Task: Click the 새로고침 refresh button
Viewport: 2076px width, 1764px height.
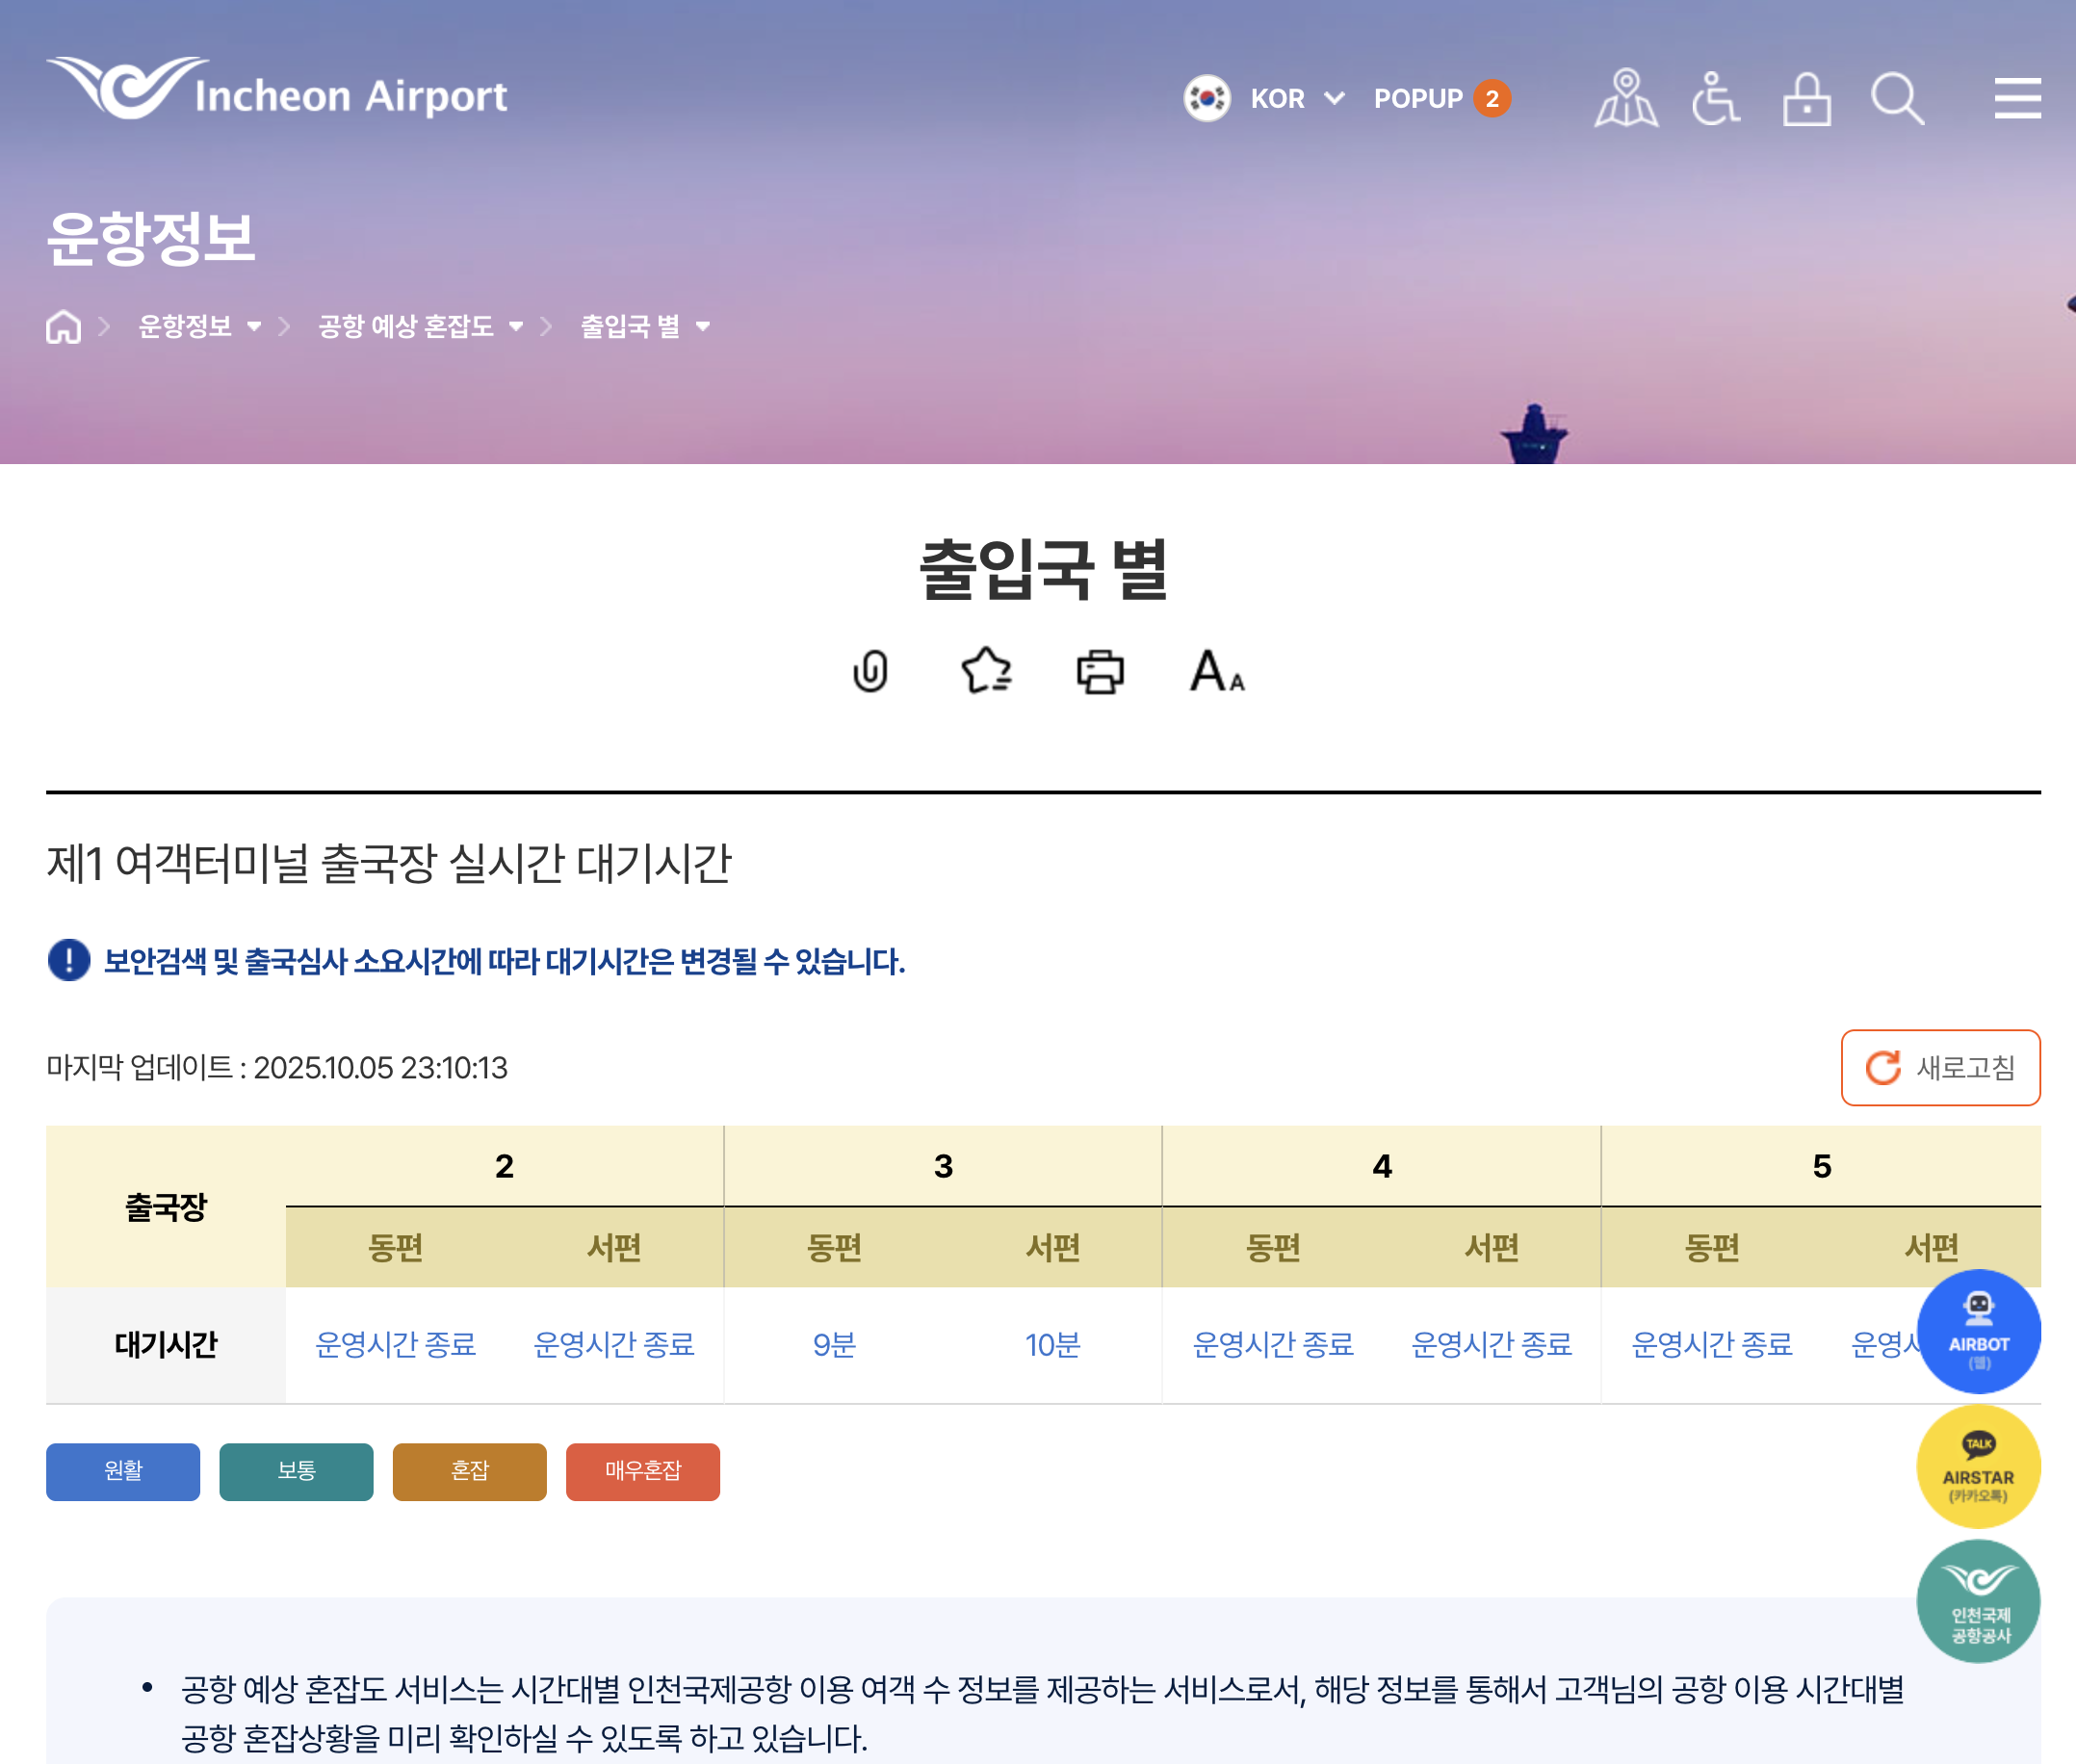Action: [x=1939, y=1067]
